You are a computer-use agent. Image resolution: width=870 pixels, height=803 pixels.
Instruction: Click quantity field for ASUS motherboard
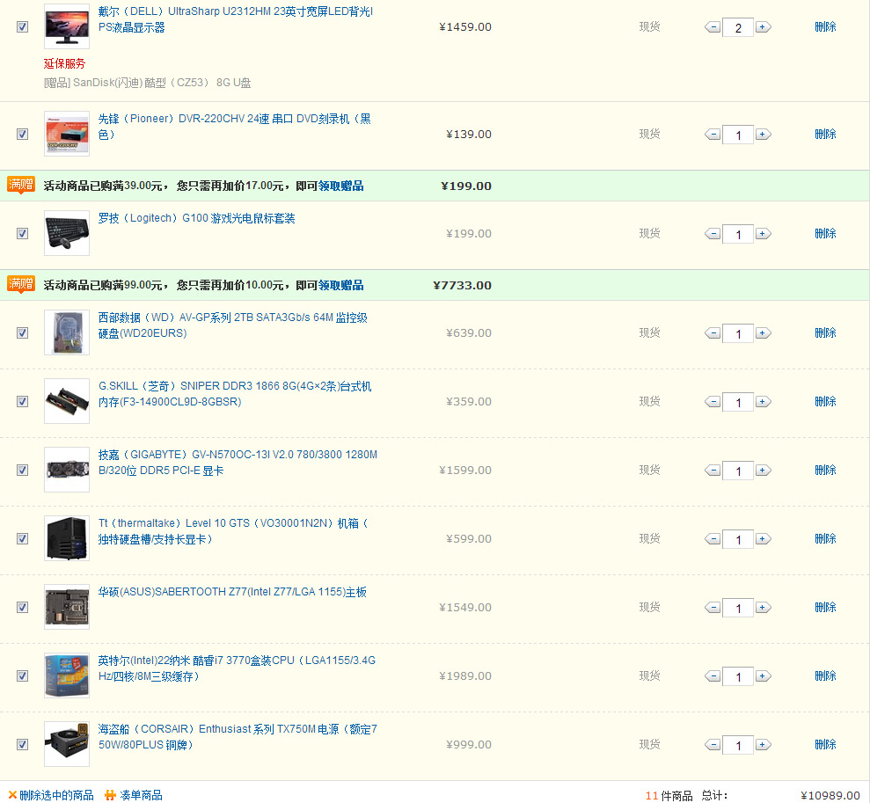point(738,607)
